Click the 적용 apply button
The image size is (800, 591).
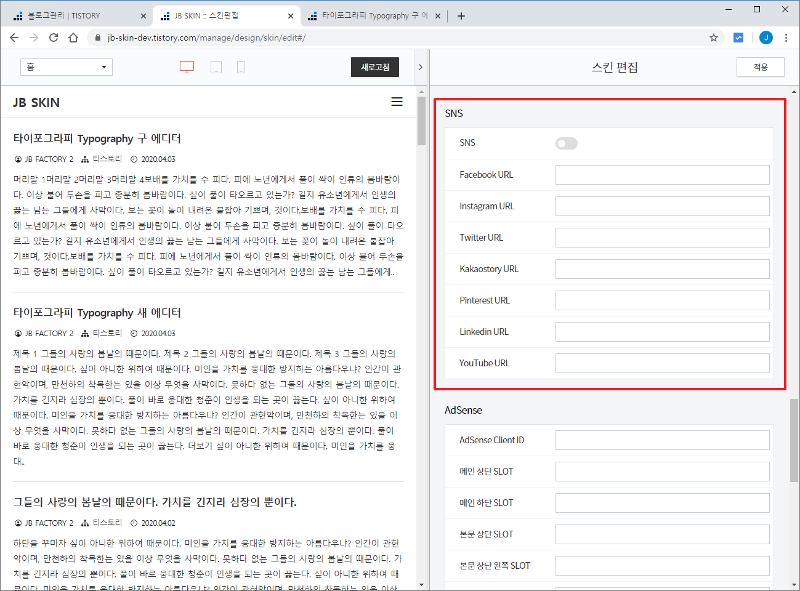coord(761,67)
